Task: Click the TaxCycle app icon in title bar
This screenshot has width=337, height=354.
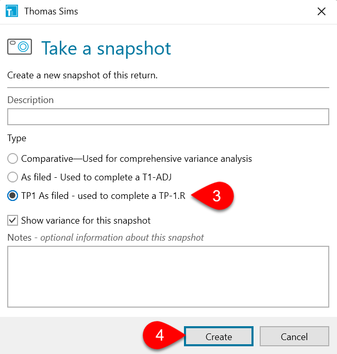Action: (x=12, y=11)
